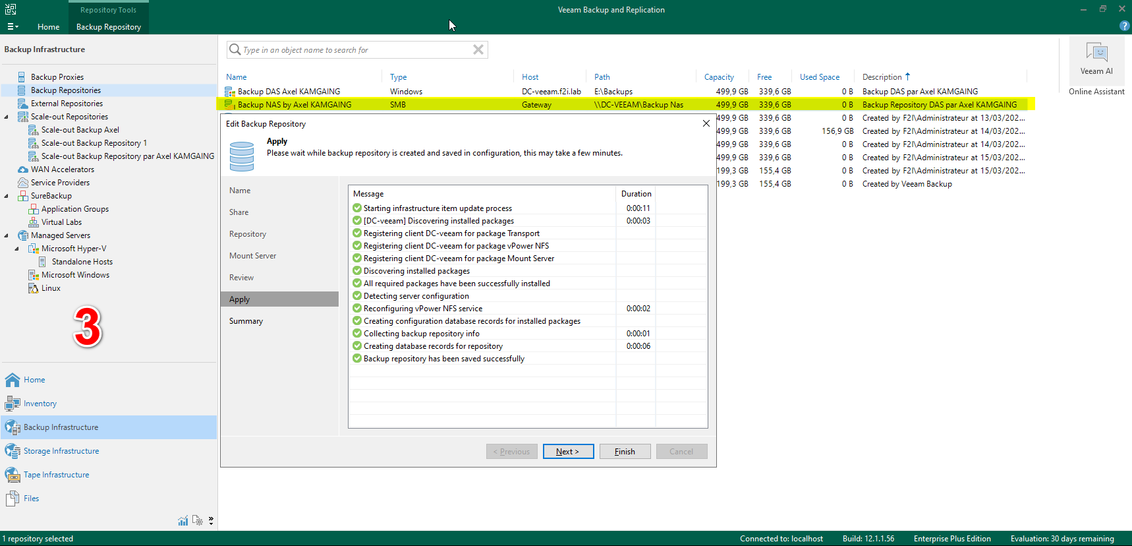Image resolution: width=1132 pixels, height=546 pixels.
Task: Click the Finish button
Action: click(x=625, y=452)
